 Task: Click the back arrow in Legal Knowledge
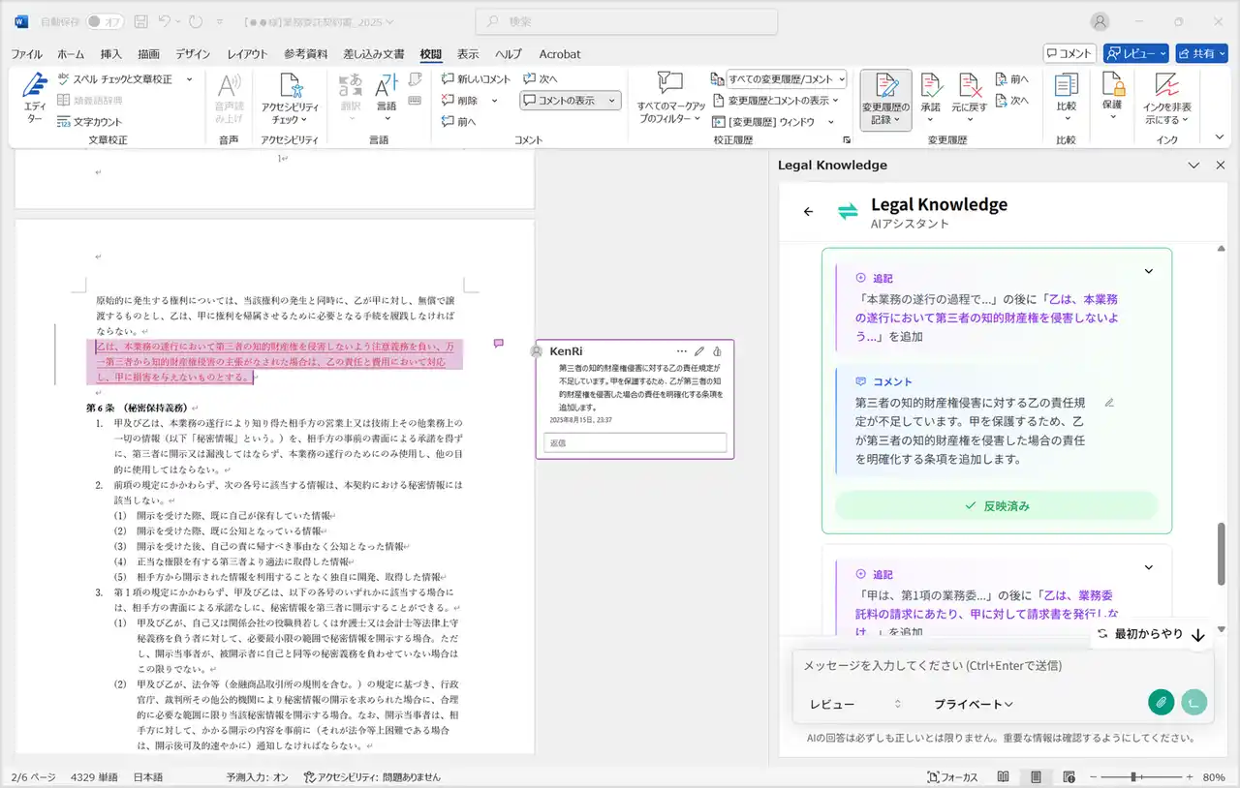click(809, 211)
